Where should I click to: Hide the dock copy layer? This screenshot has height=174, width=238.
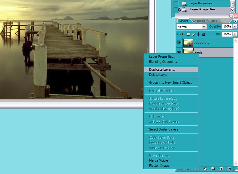click(179, 43)
